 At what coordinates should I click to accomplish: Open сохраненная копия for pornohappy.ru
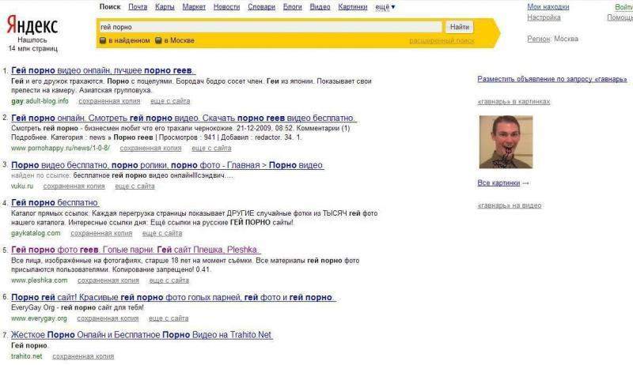pos(150,149)
